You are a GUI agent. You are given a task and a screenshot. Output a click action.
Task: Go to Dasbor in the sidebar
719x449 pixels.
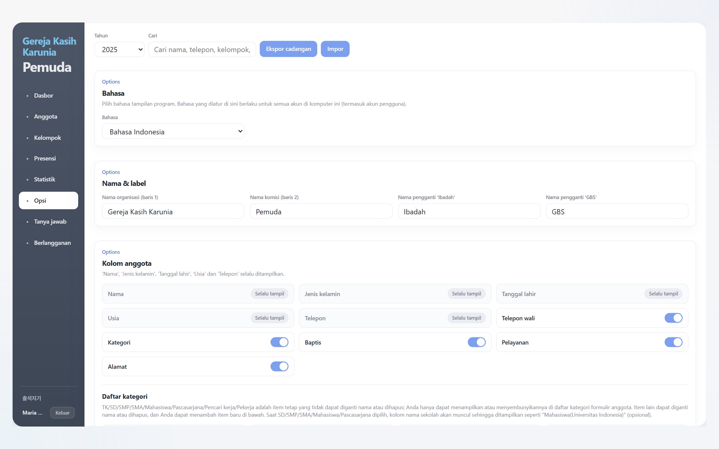[x=49, y=95]
